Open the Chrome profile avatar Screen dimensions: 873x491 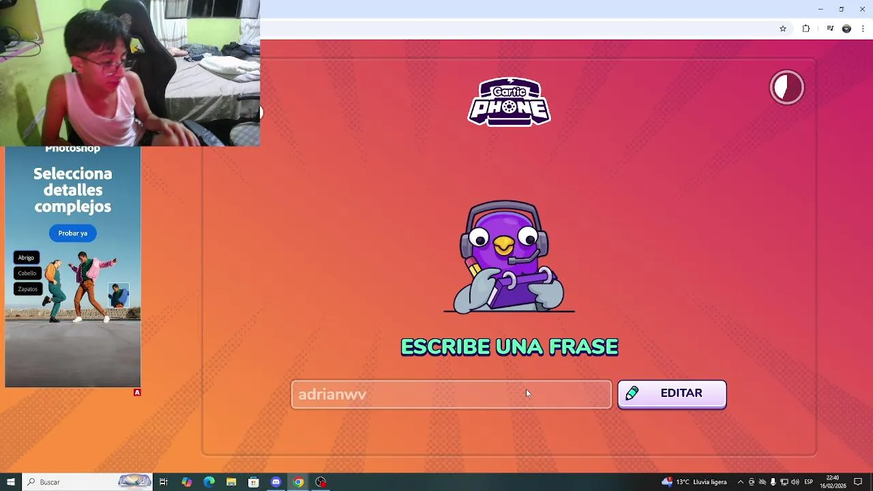tap(846, 29)
